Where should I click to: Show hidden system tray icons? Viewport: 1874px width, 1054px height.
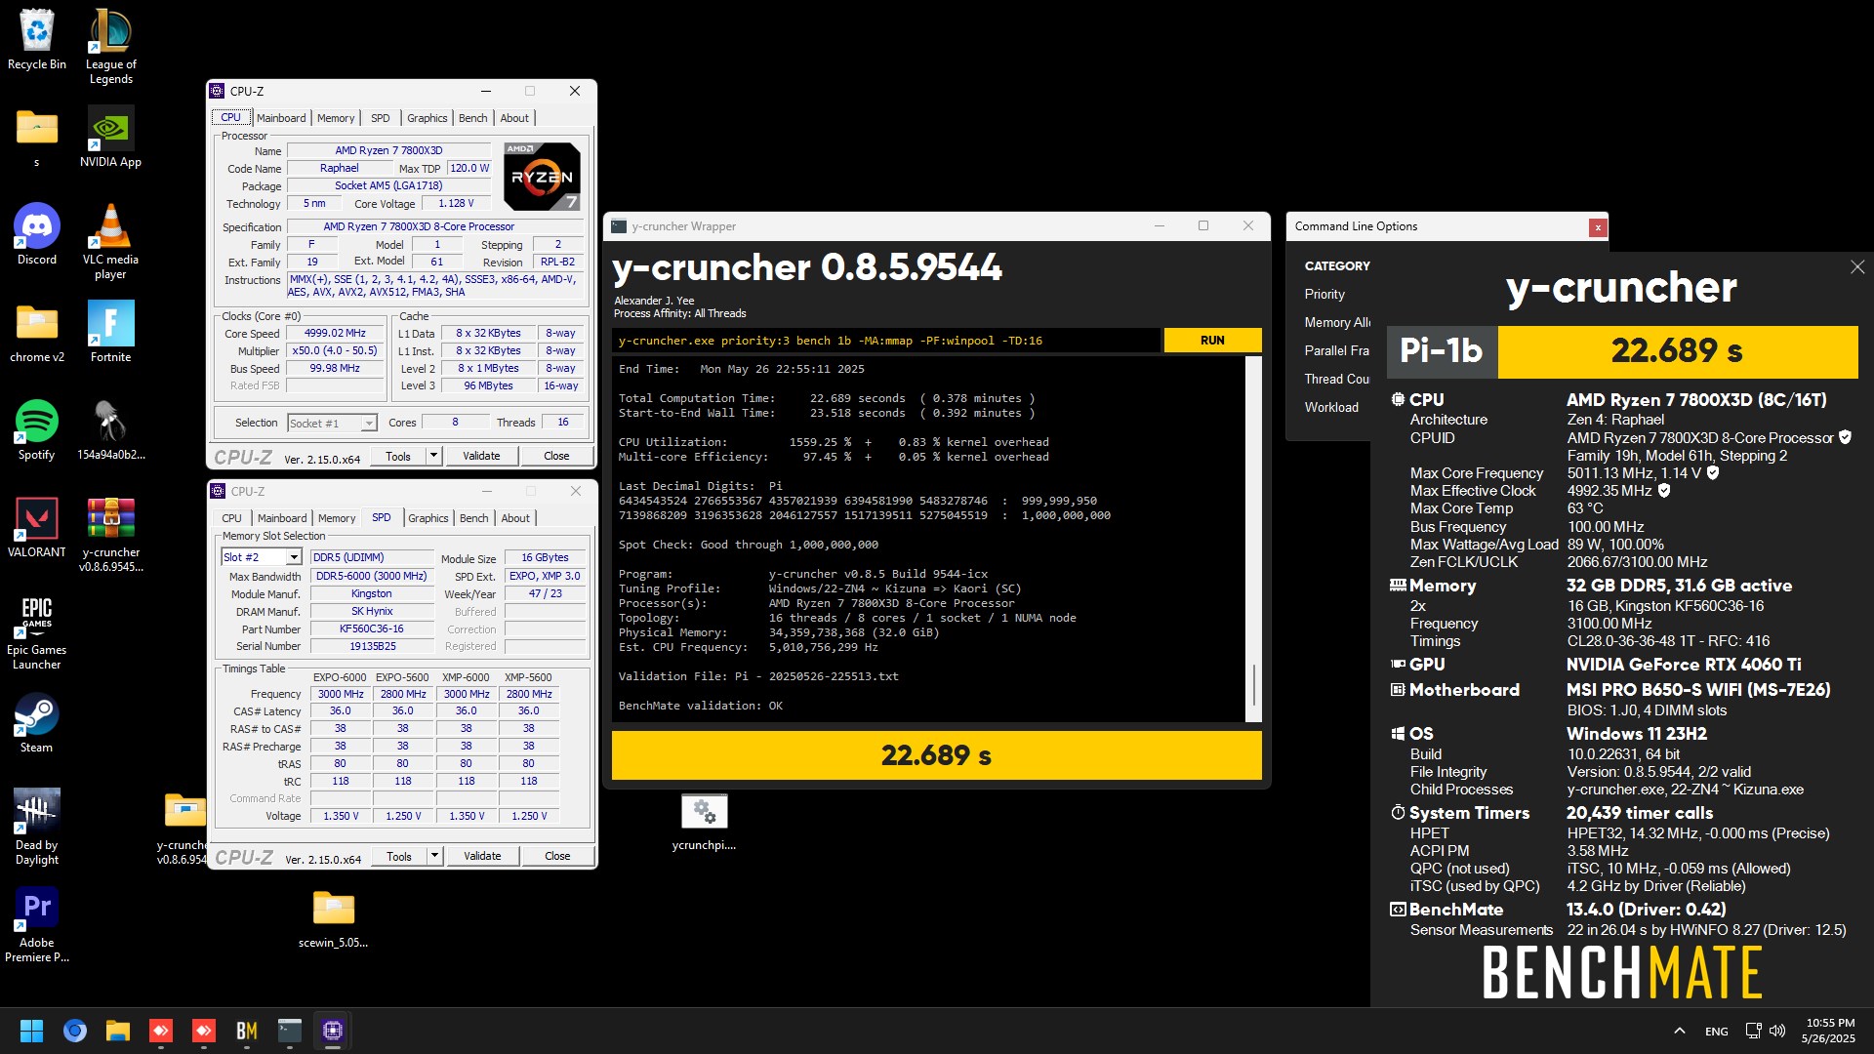(x=1680, y=1031)
